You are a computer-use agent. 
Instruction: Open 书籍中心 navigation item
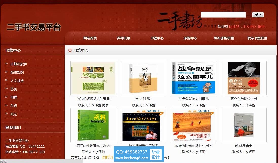click(x=157, y=38)
